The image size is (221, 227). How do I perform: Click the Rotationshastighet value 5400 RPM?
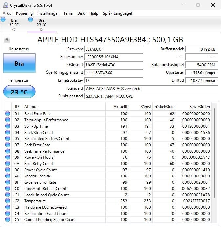click(x=201, y=65)
